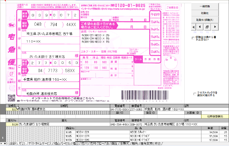This screenshot has height=146, width=229.
Task: Select the product cell NCDX-305
Action: coord(103,140)
